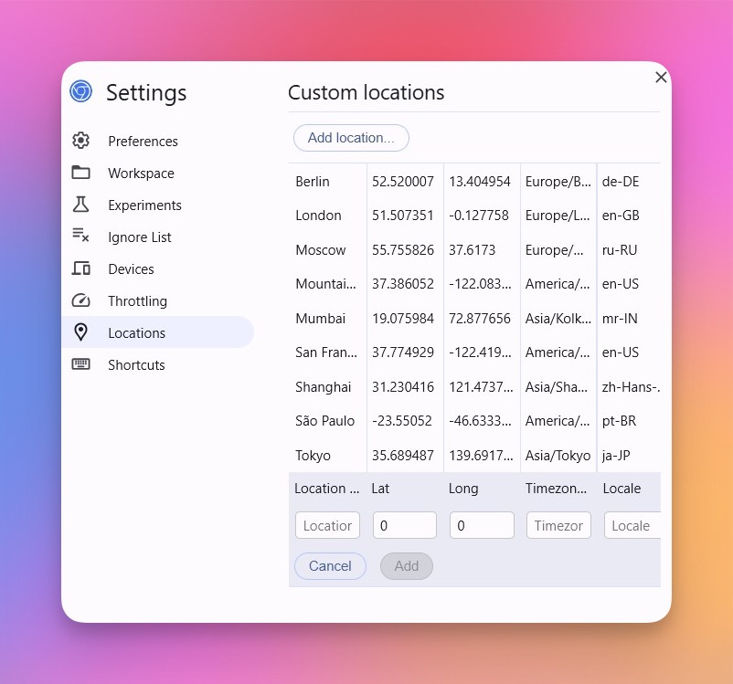The image size is (733, 684).
Task: Select the Locale input field
Action: point(633,525)
